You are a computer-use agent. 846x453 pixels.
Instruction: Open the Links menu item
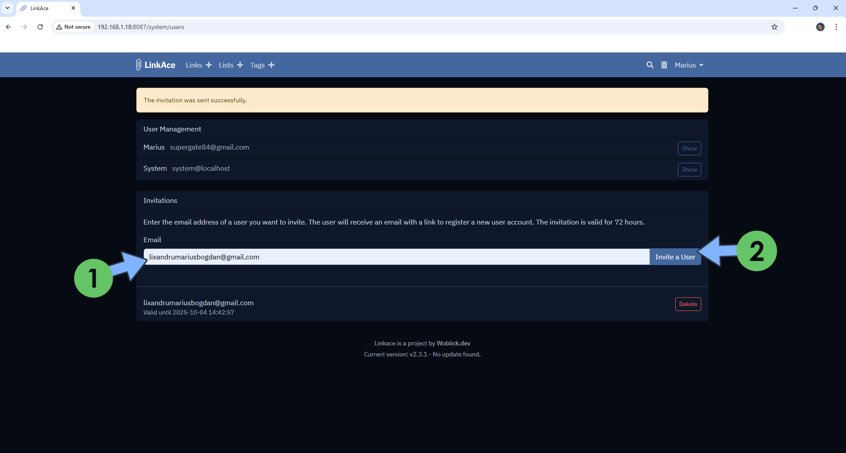(x=194, y=65)
